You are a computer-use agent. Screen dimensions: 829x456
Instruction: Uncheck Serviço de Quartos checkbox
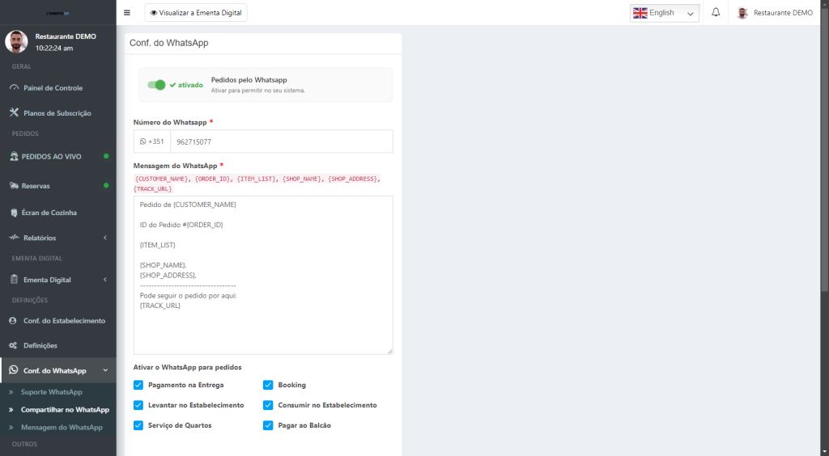(138, 425)
